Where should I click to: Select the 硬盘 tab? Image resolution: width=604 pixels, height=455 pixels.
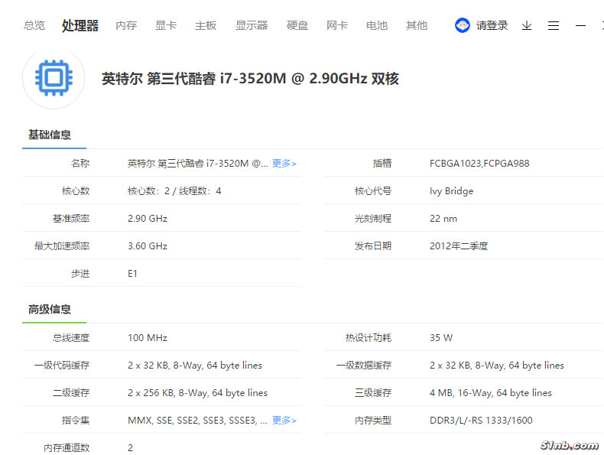(x=297, y=25)
